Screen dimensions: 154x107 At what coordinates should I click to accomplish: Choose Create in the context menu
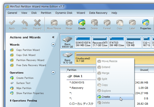pyautogui.click(x=115, y=97)
